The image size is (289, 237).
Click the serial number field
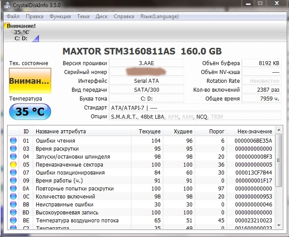(x=146, y=72)
